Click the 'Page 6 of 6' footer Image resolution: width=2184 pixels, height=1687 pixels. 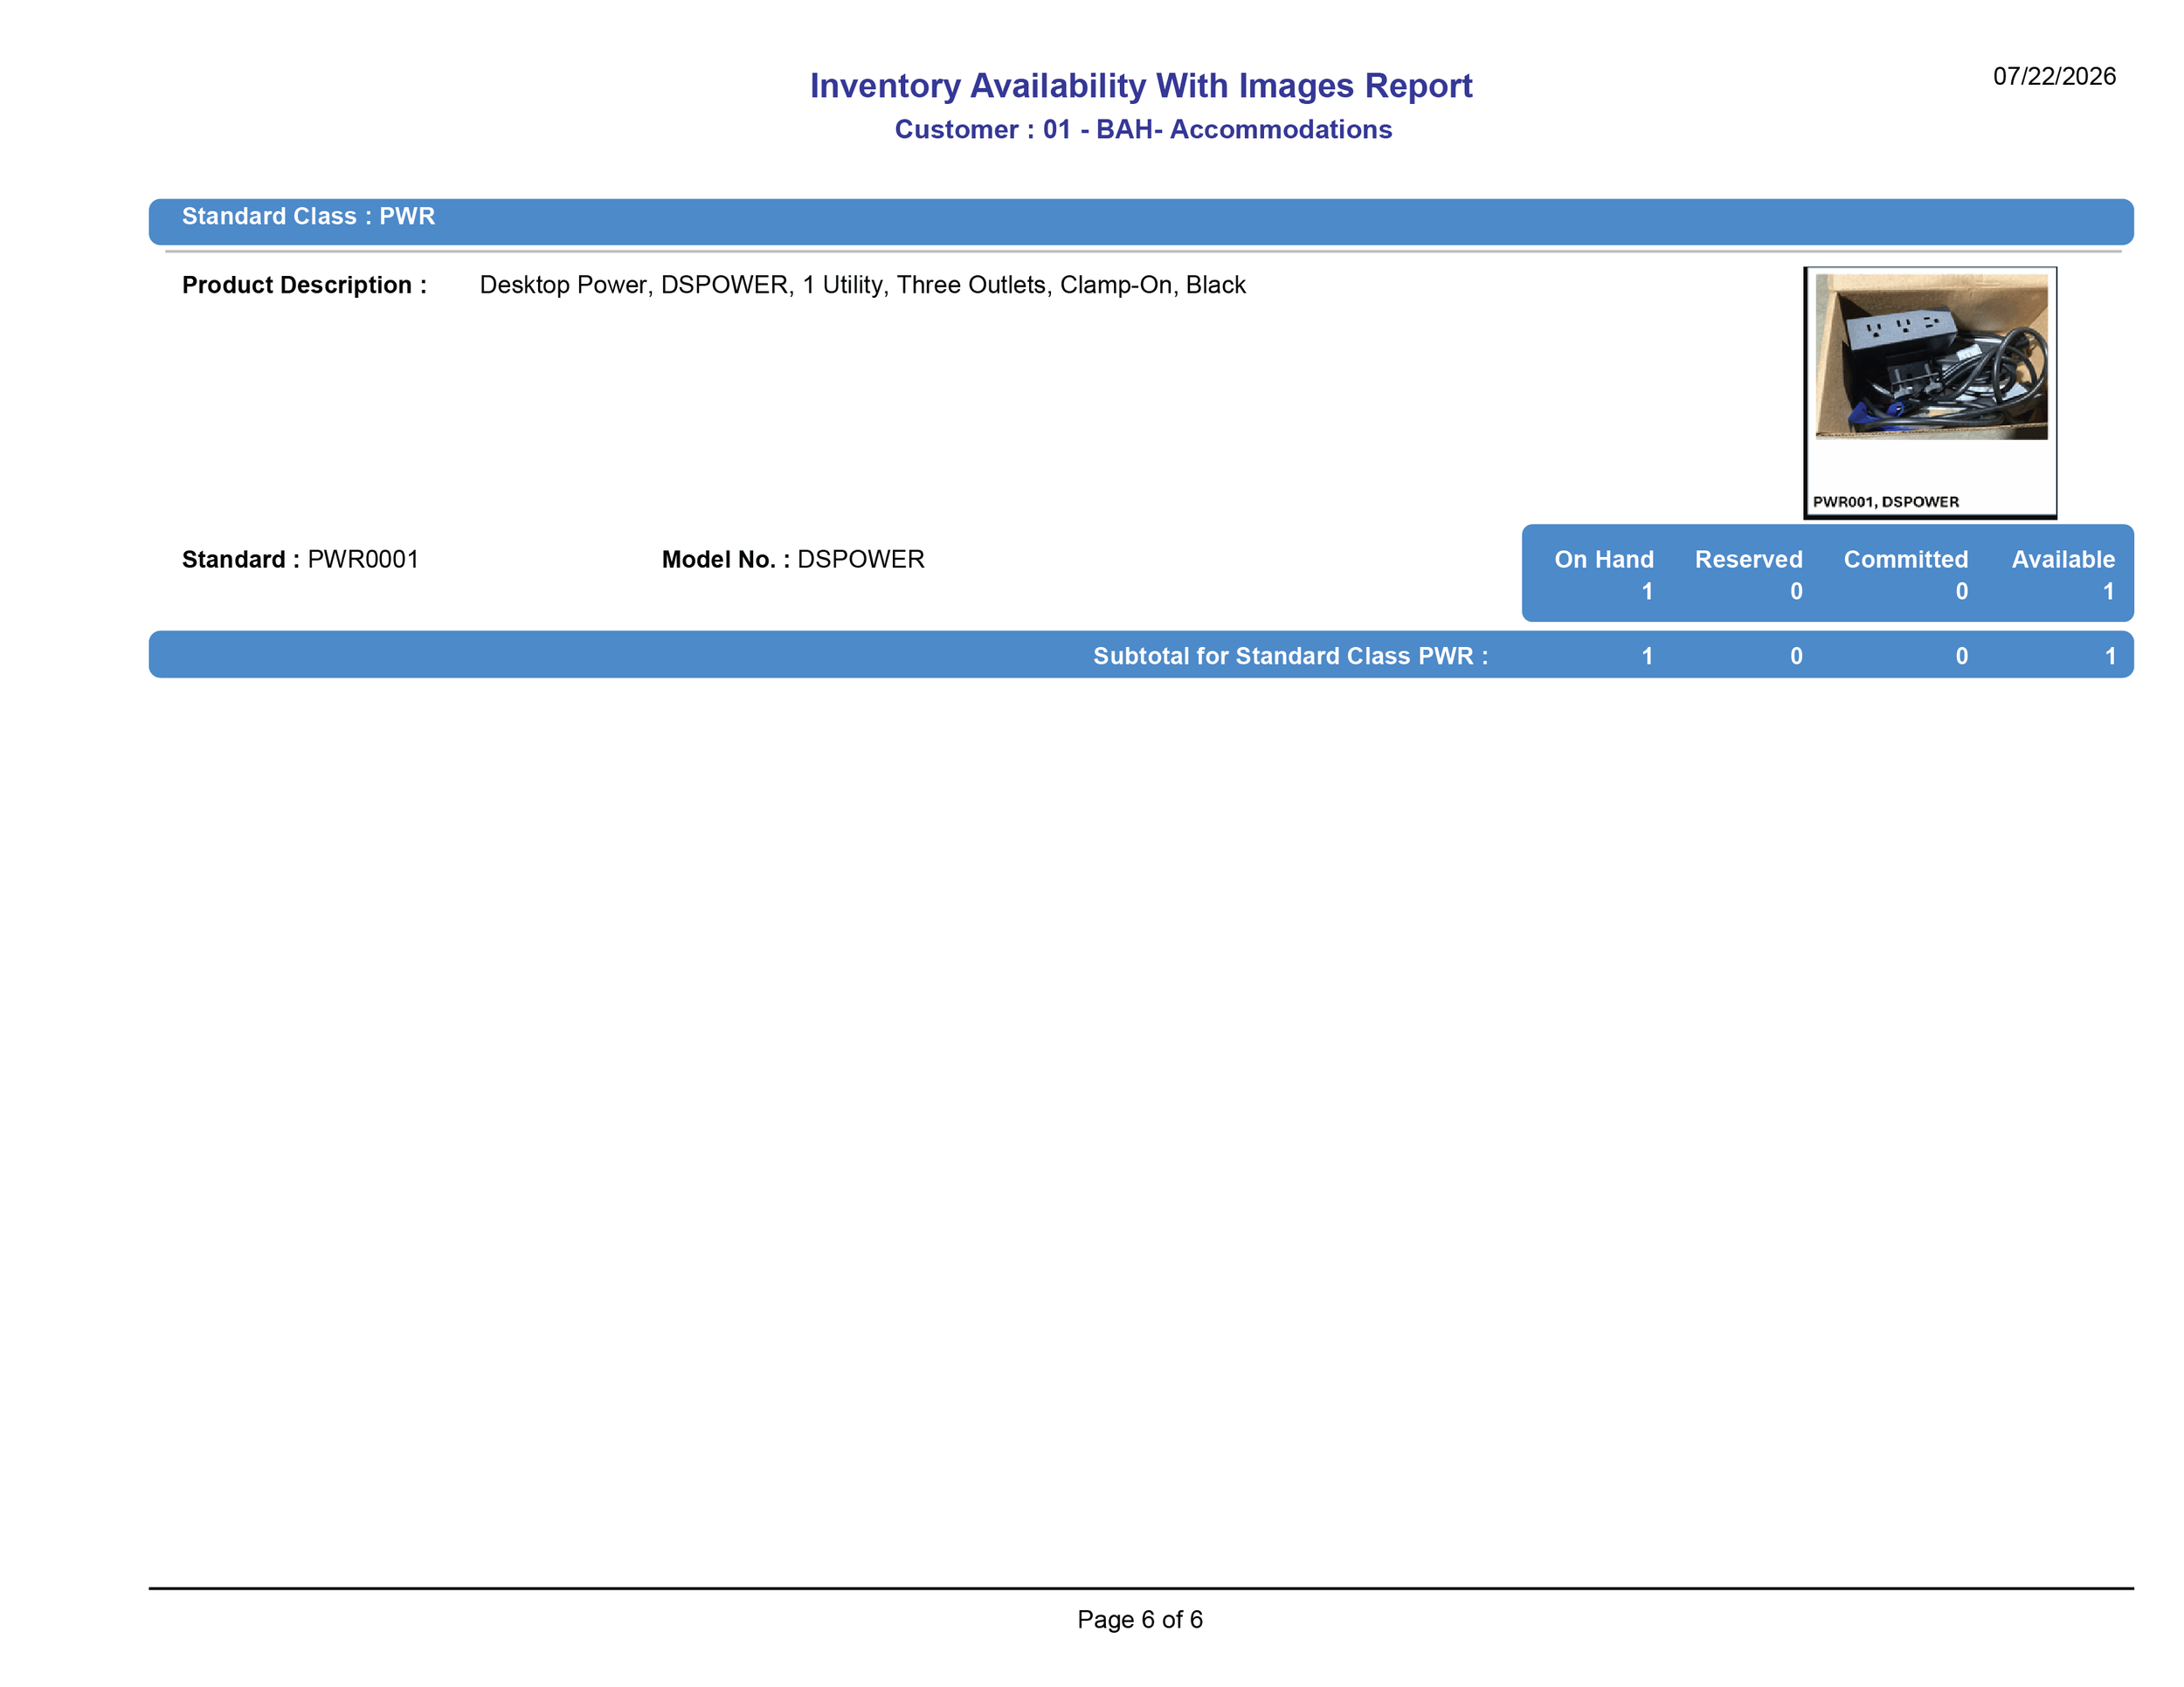pos(1140,1619)
